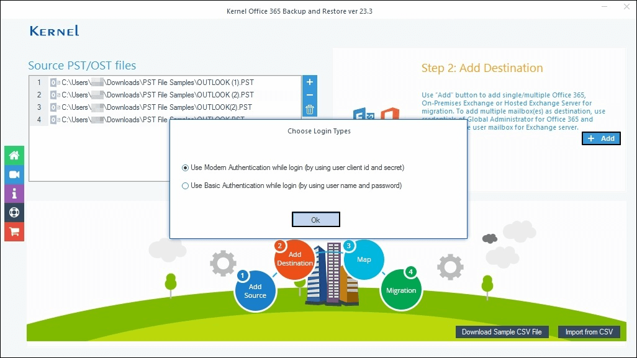Open the video camera sidebar icon
The height and width of the screenshot is (358, 637).
(14, 174)
